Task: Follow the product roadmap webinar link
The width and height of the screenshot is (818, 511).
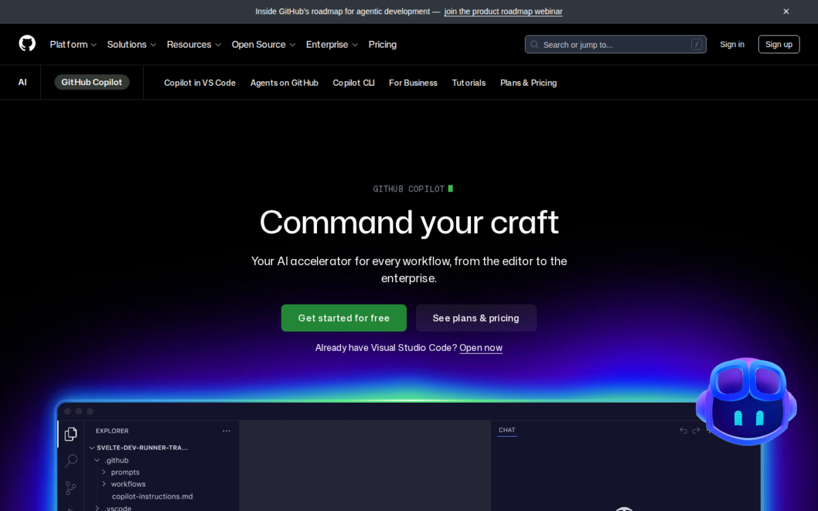Action: click(x=503, y=12)
